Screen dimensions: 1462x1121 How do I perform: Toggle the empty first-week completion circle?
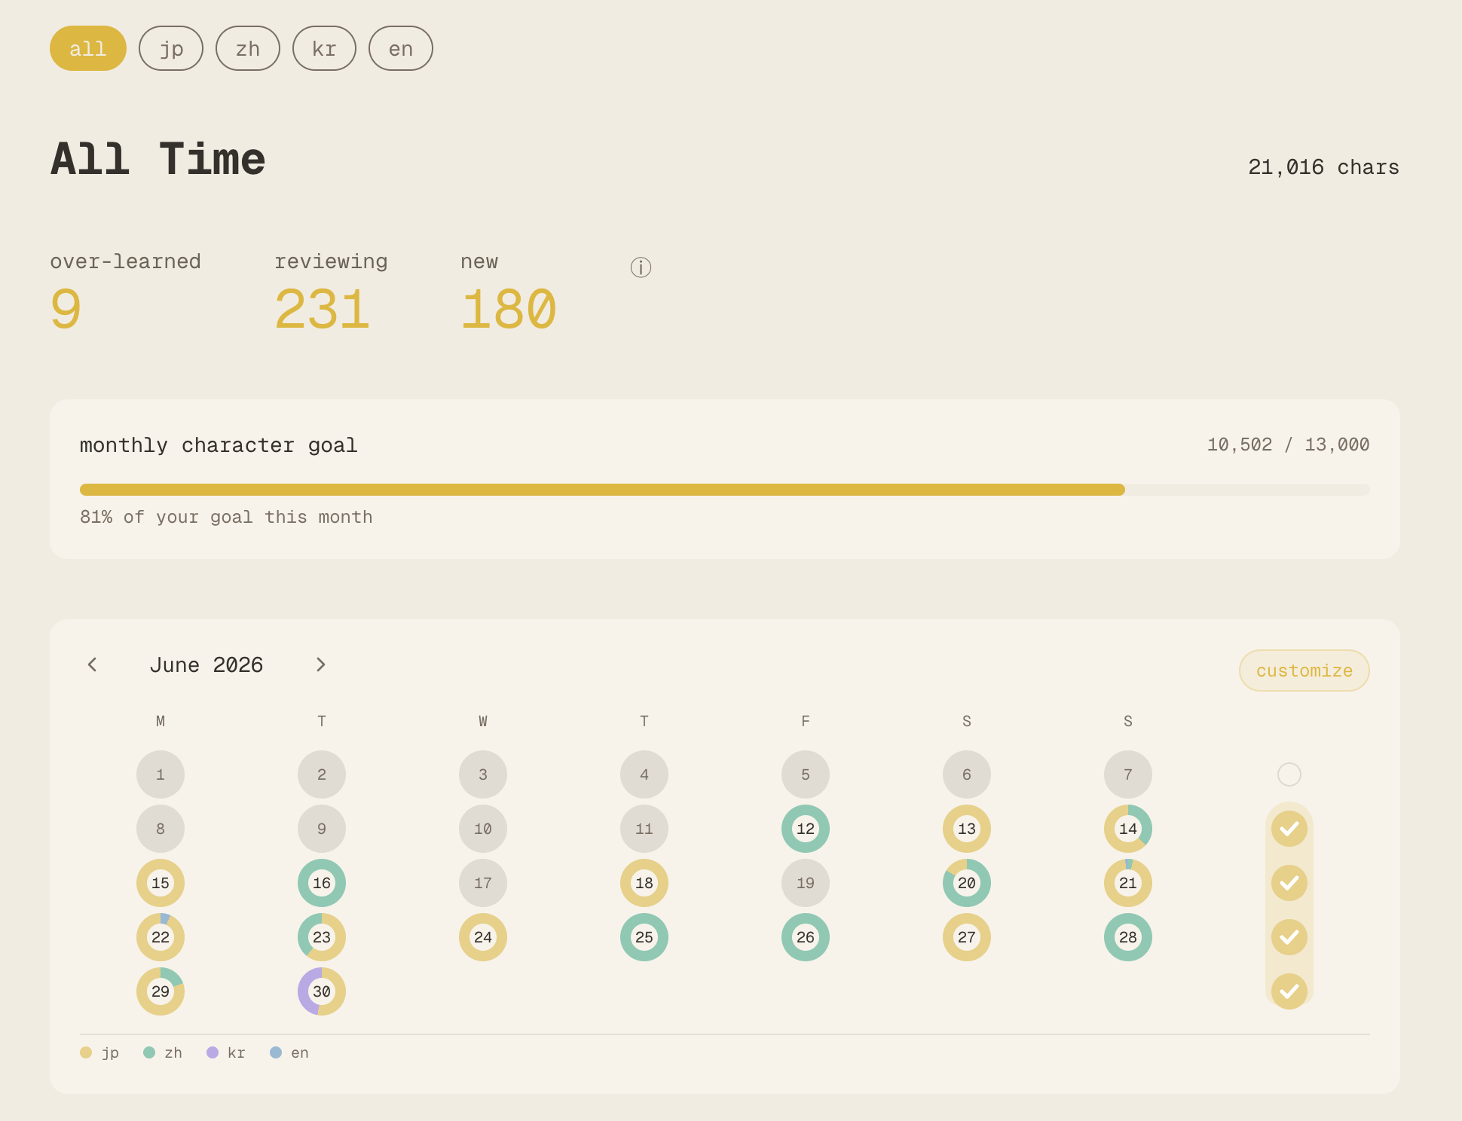(1289, 774)
